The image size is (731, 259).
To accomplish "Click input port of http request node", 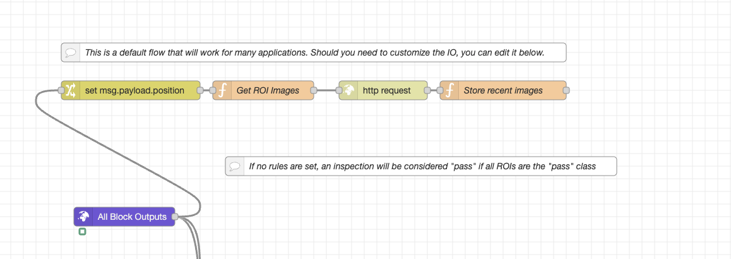I will click(339, 90).
